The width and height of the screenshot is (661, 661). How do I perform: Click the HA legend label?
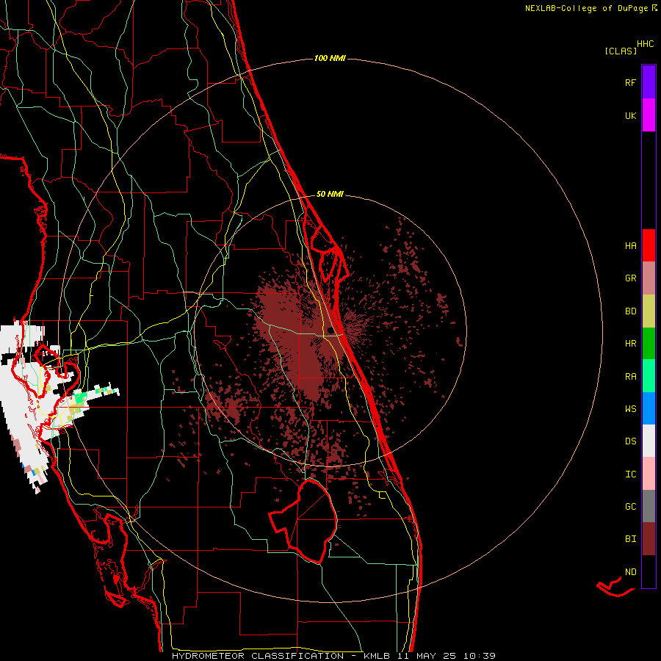[x=630, y=245]
